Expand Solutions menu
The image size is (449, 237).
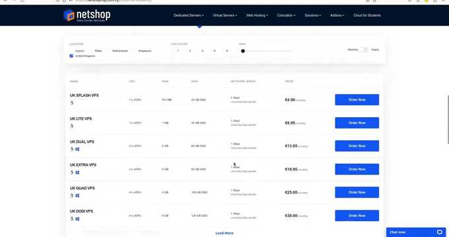313,15
